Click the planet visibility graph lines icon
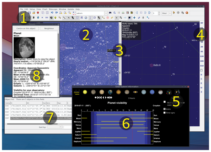211x152 pixels. pos(77,92)
